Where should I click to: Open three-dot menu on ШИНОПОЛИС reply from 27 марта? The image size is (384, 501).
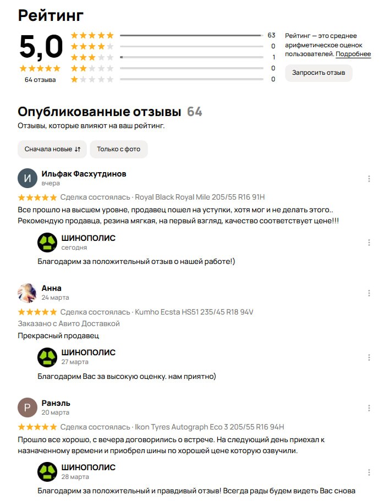(369, 357)
